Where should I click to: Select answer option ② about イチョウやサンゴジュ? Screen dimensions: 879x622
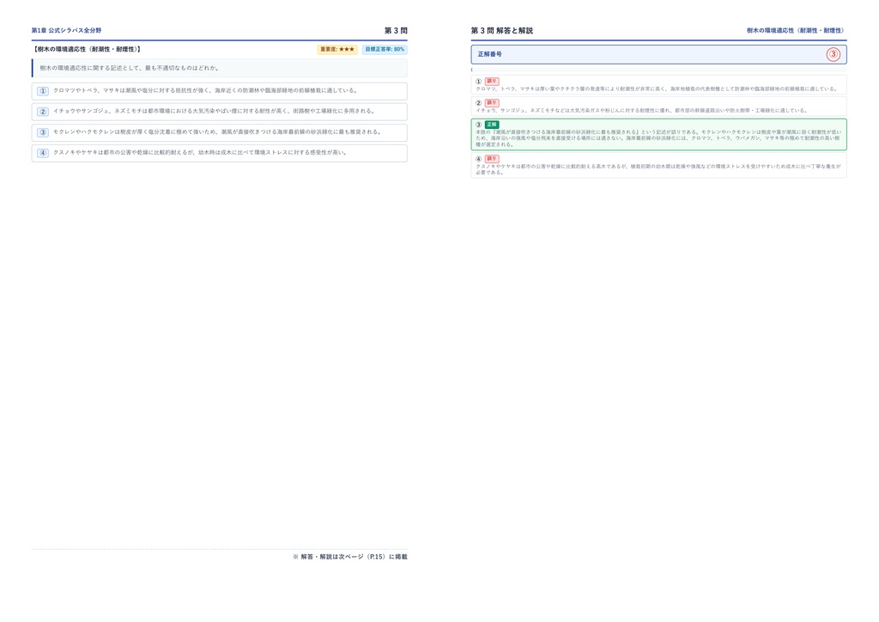coord(219,112)
